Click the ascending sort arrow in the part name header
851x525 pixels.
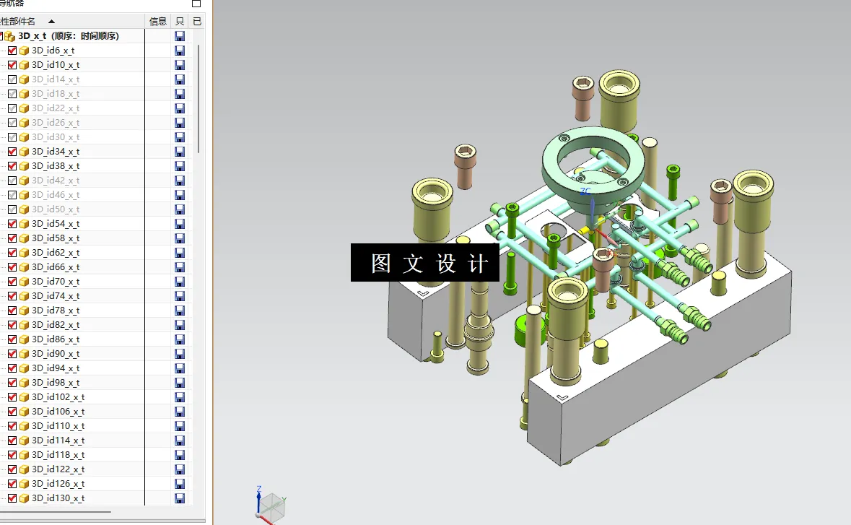50,21
